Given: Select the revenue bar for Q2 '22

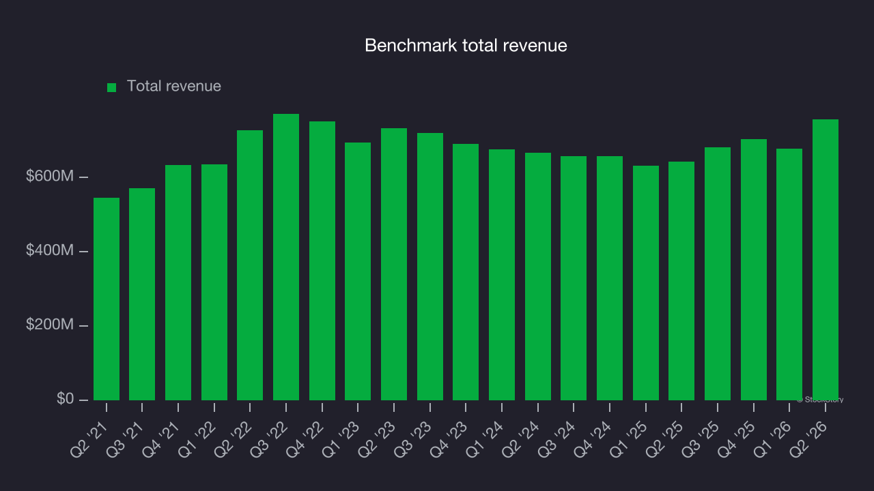Looking at the screenshot, I should coord(250,265).
